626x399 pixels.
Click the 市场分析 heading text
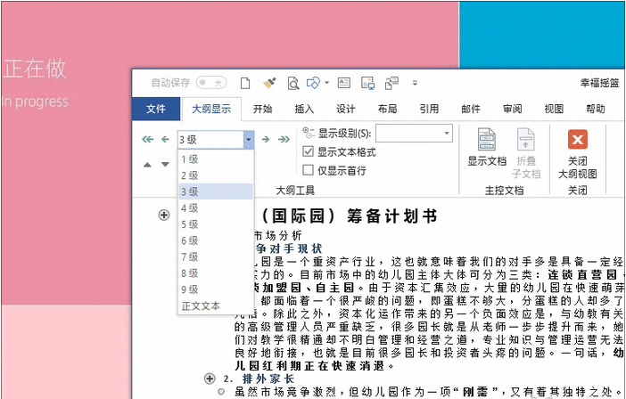click(278, 236)
